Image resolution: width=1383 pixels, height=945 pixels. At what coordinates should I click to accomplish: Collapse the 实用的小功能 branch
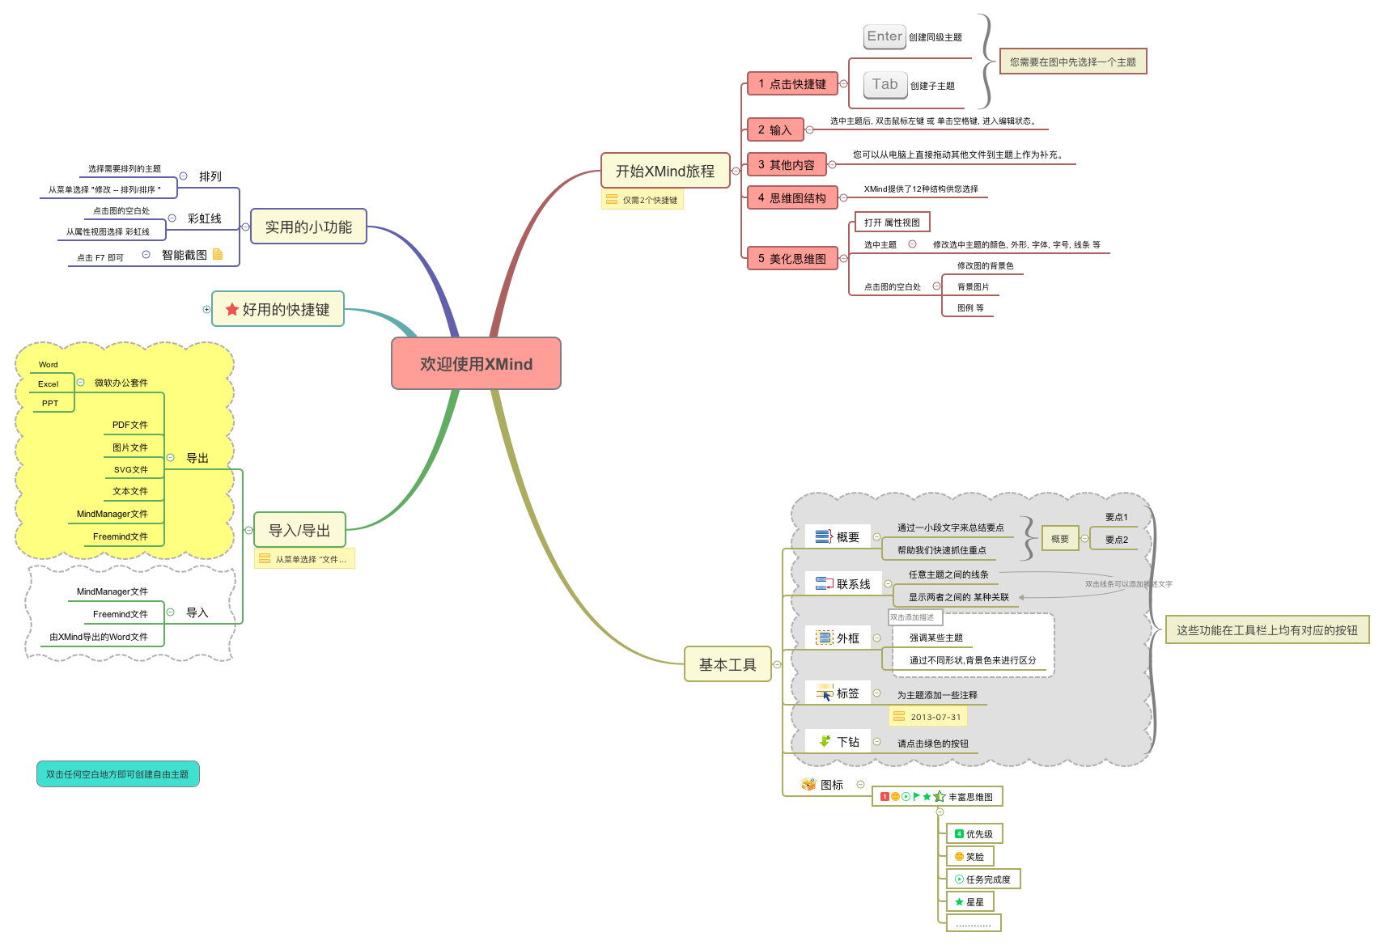click(x=245, y=227)
